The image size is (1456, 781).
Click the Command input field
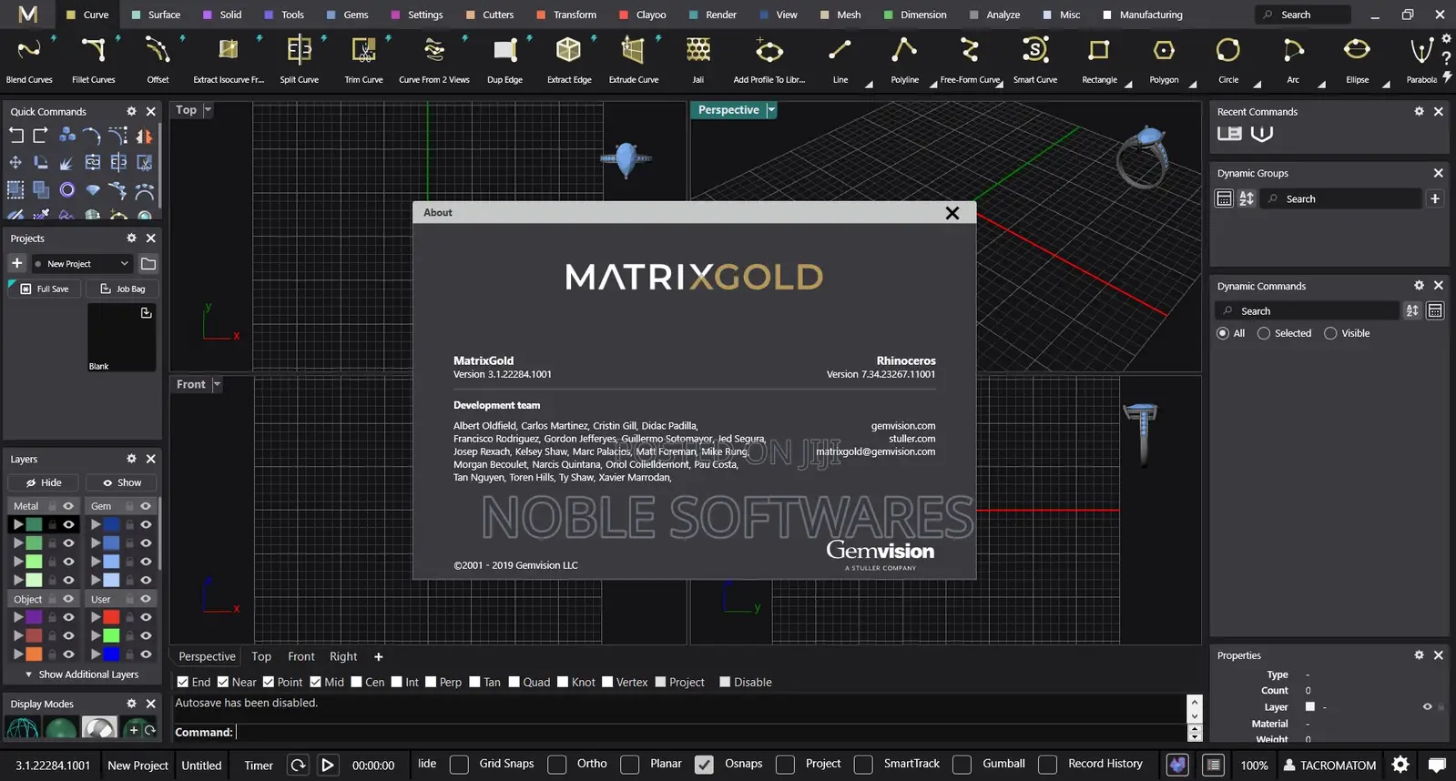(x=710, y=732)
